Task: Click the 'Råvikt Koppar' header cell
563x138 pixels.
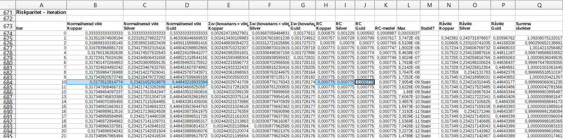Action: click(x=448, y=26)
